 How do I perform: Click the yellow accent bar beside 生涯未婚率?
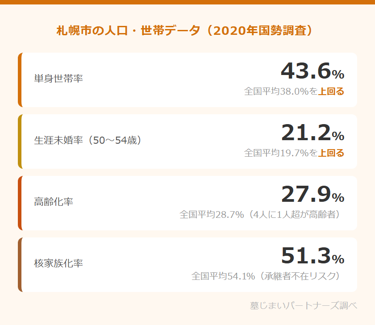20,142
